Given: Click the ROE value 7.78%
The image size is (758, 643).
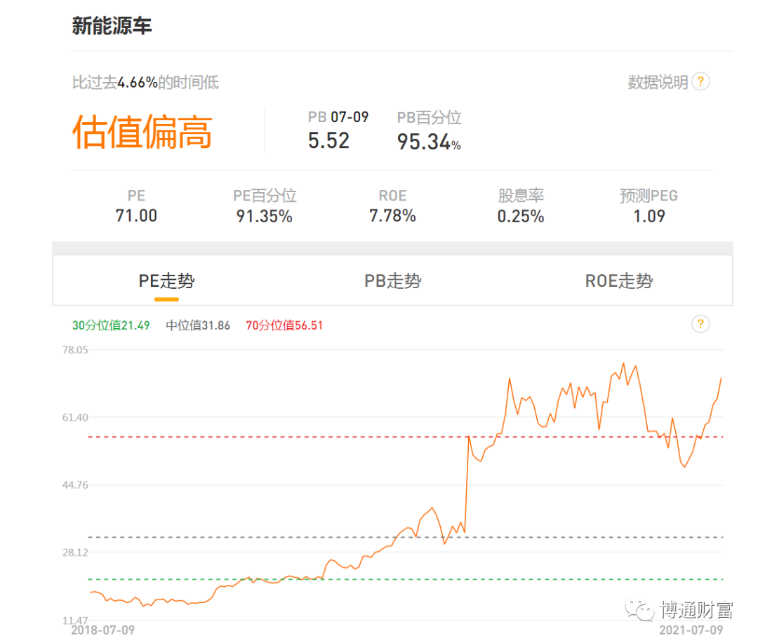Looking at the screenshot, I should (x=392, y=216).
